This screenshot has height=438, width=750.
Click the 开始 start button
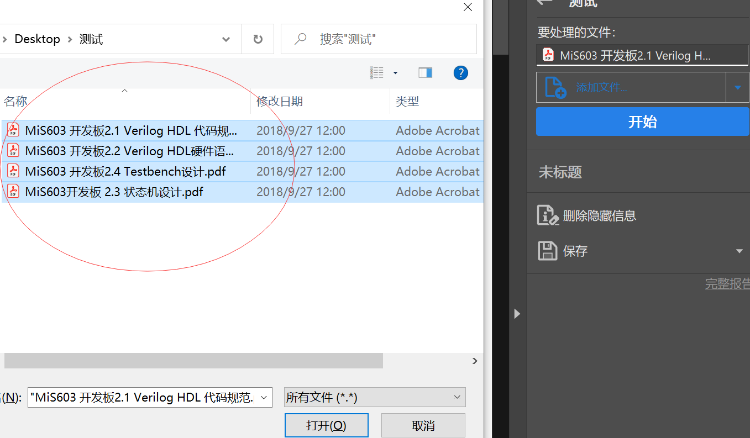[x=642, y=121]
